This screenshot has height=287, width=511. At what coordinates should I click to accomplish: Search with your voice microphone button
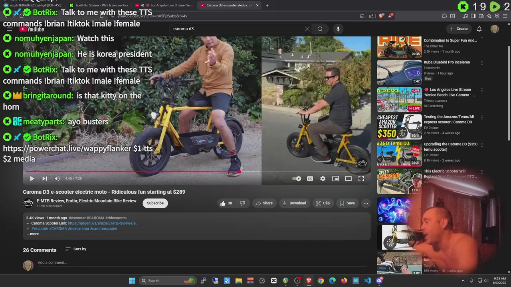click(x=338, y=29)
